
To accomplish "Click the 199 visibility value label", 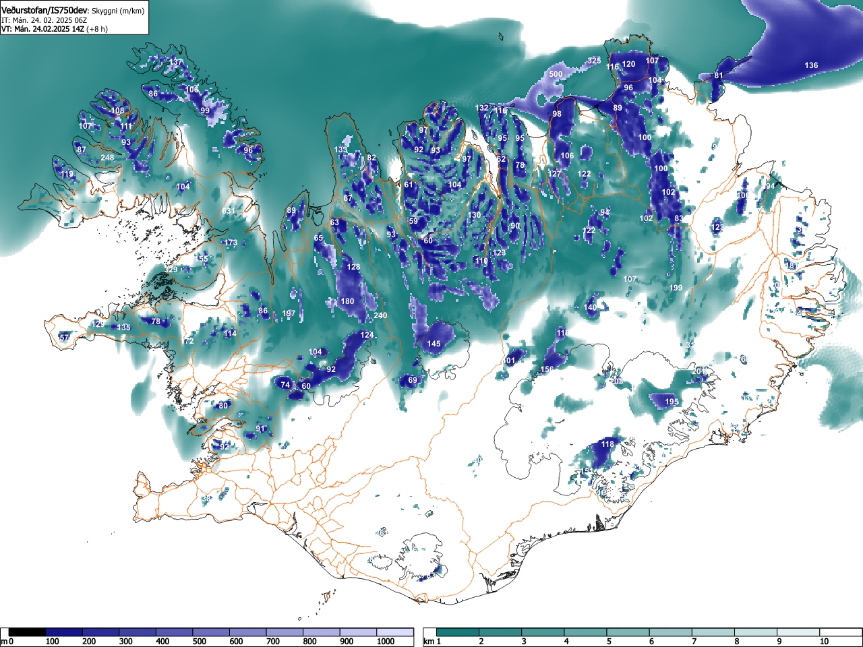I will (676, 288).
